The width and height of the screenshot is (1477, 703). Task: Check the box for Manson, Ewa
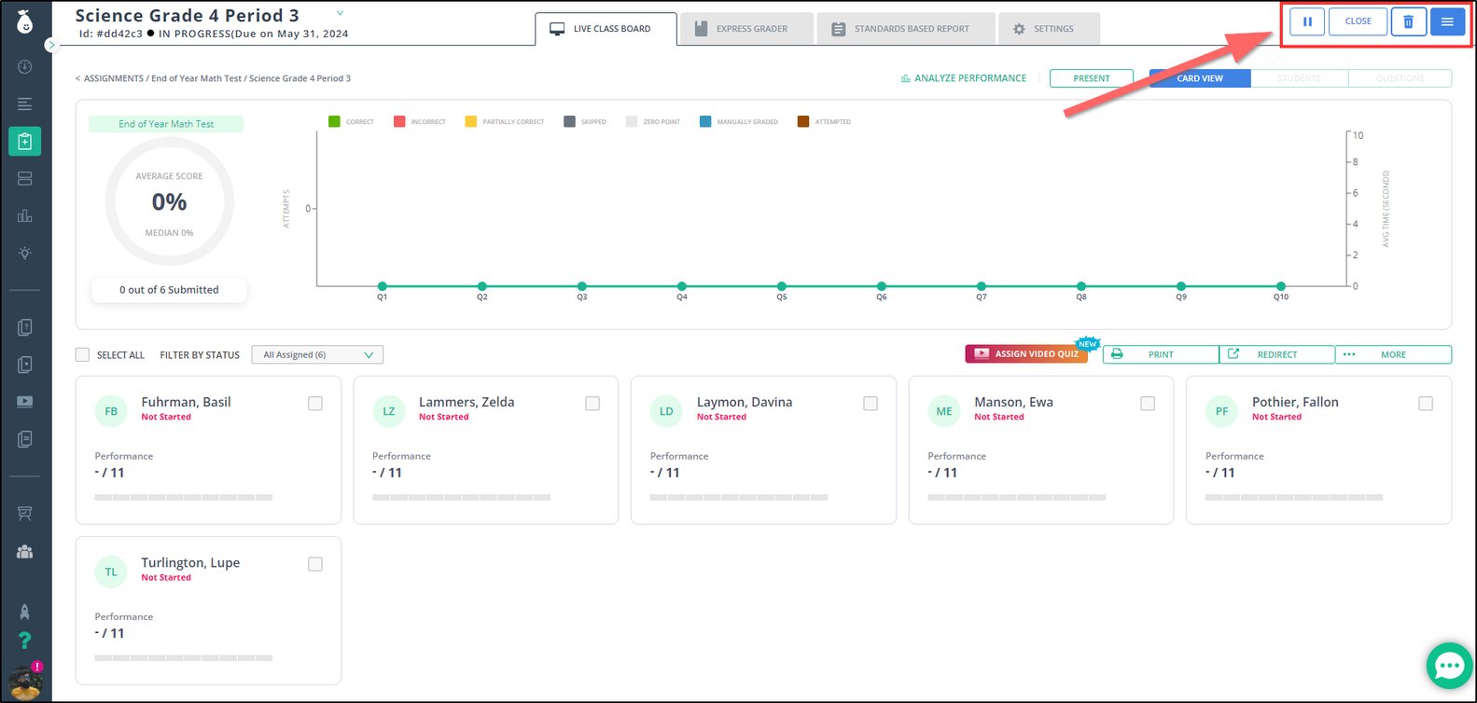[1148, 404]
